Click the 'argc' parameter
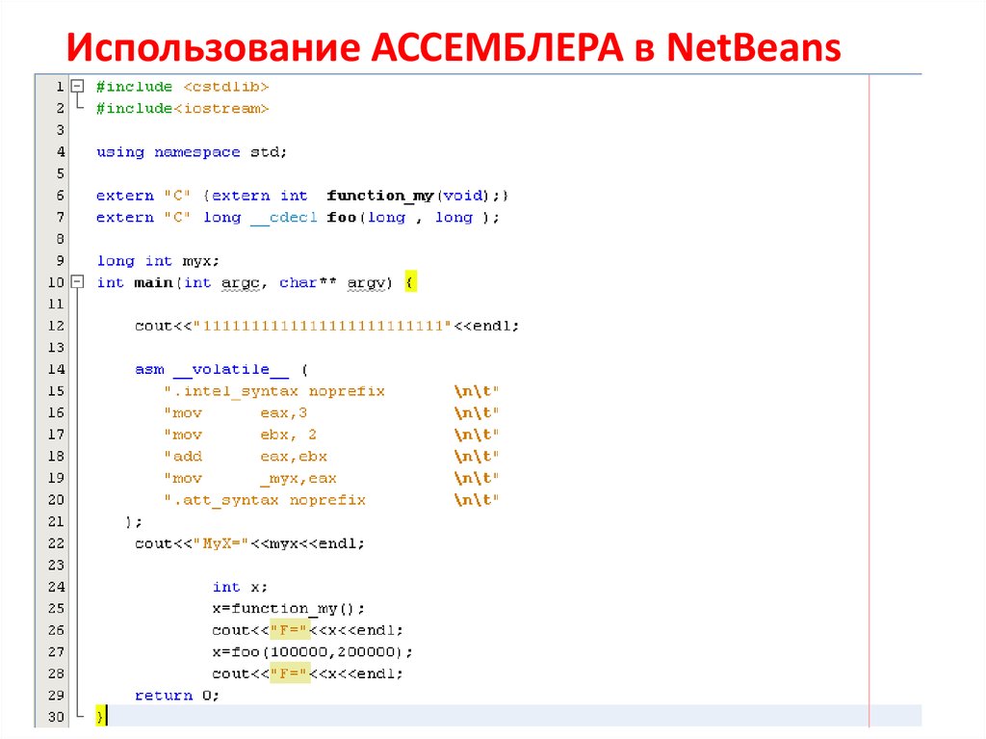The width and height of the screenshot is (986, 739). click(x=240, y=283)
